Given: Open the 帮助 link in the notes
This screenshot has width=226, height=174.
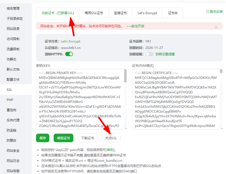Looking at the screenshot, I should [x=110, y=150].
